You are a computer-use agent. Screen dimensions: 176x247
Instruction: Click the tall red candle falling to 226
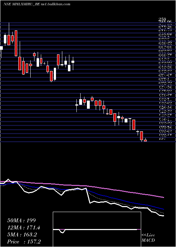point(16,43)
